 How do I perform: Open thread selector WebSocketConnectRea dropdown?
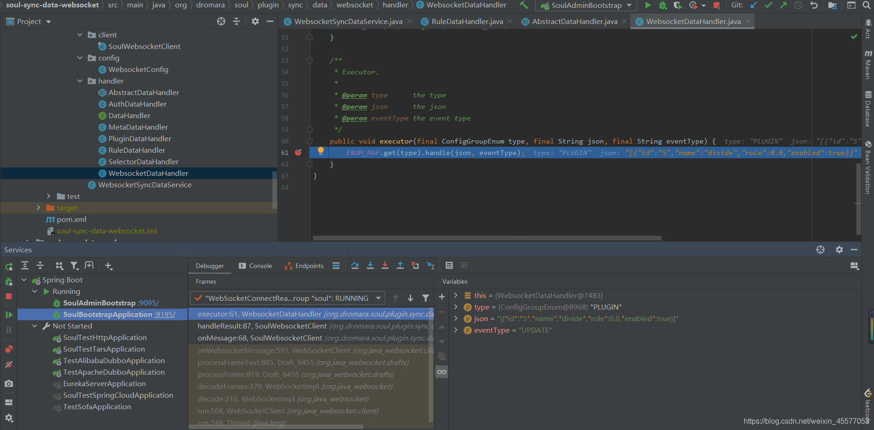tap(287, 298)
